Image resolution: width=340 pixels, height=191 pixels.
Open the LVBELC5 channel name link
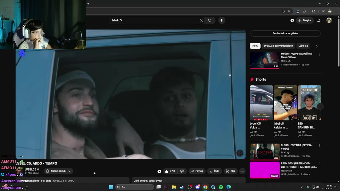click(x=30, y=170)
